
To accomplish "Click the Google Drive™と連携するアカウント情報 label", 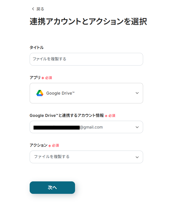I will 67,115.
